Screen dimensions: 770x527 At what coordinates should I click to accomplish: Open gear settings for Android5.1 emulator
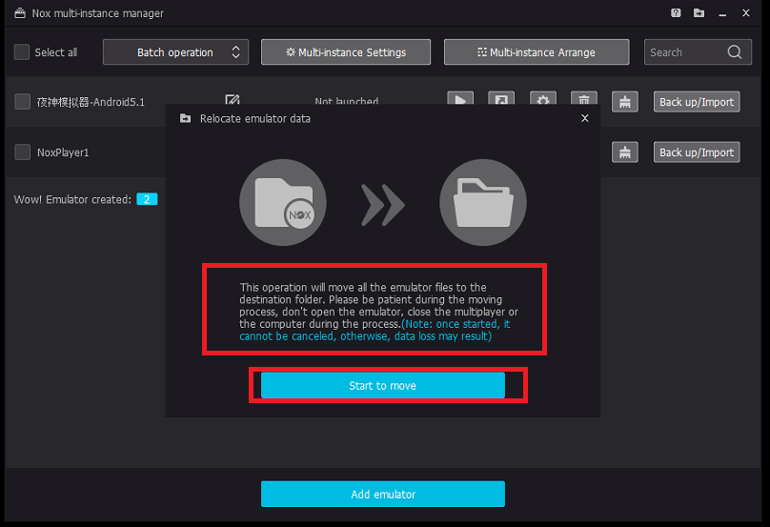click(543, 99)
